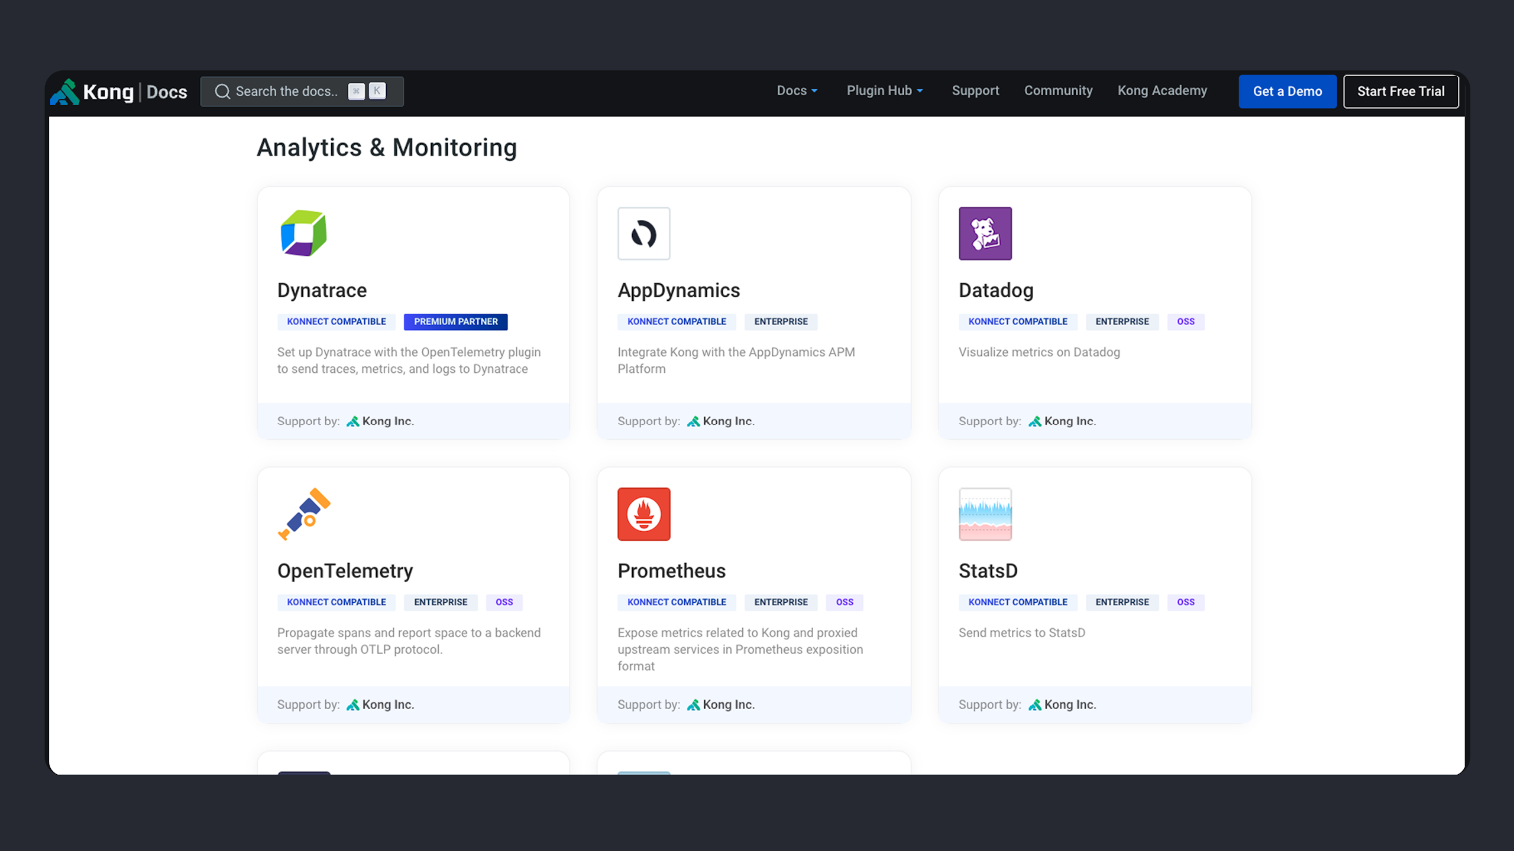
Task: Click the StatsD graph thumbnail icon
Action: [985, 514]
